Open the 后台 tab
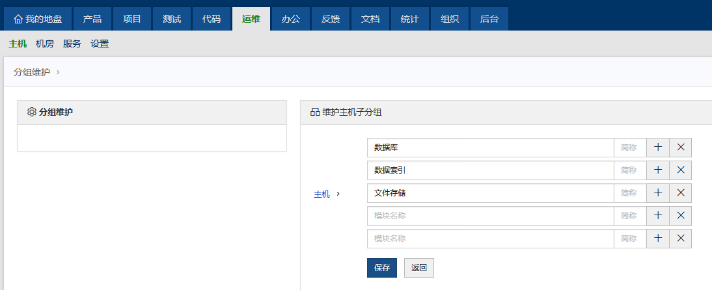Screen dimensions: 712x290 489,19
